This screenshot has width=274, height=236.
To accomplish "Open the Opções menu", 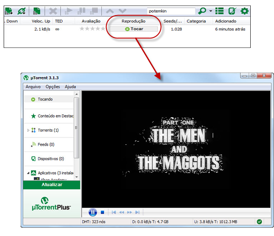I will 53,87.
